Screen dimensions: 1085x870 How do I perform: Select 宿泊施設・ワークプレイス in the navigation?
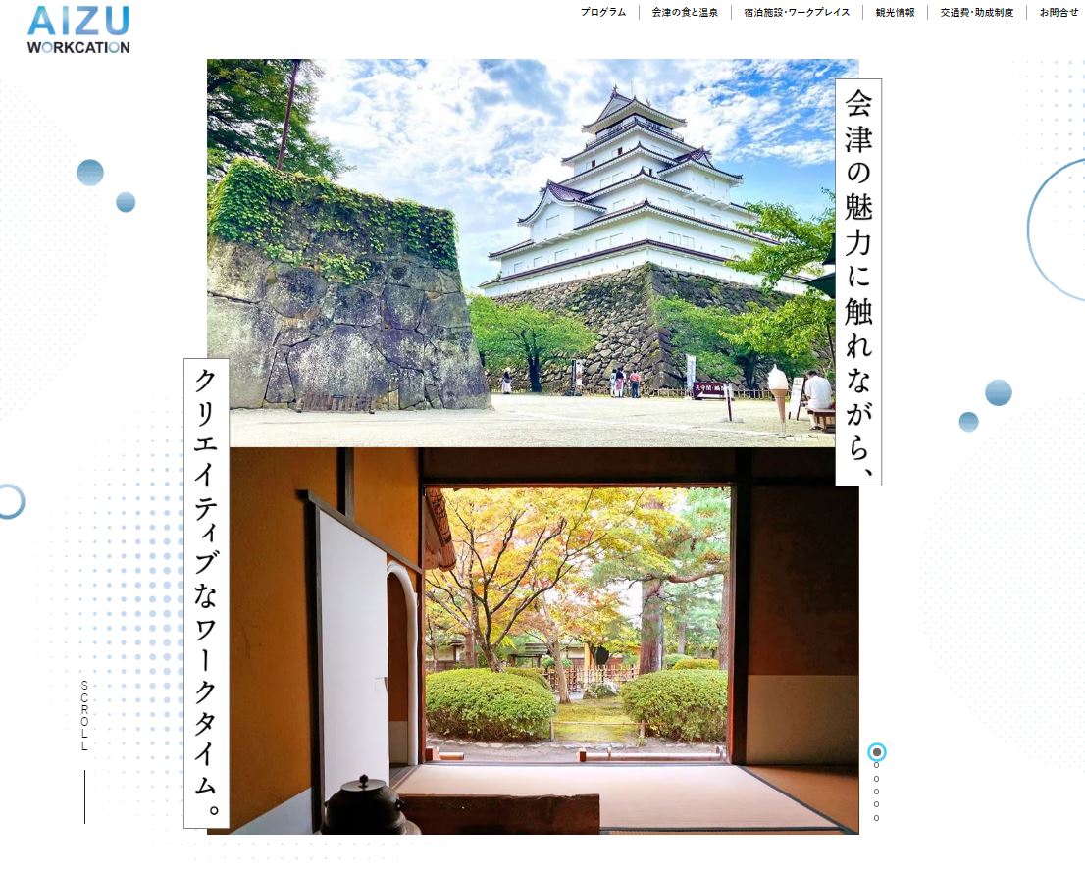797,13
